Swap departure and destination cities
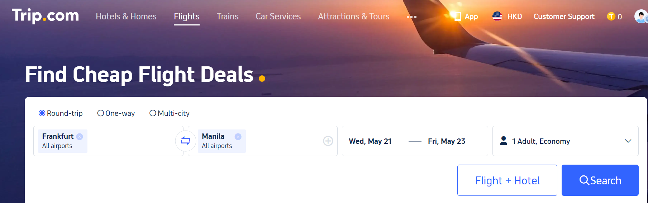The image size is (648, 203). (x=185, y=141)
